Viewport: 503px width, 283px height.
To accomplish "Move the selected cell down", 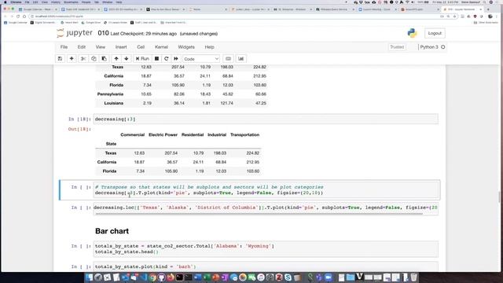I will pyautogui.click(x=127, y=59).
